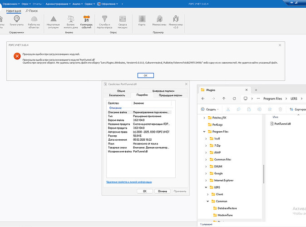Switch to the Поиск ribbon tab
The height and width of the screenshot is (227, 306).
(x=32, y=10)
